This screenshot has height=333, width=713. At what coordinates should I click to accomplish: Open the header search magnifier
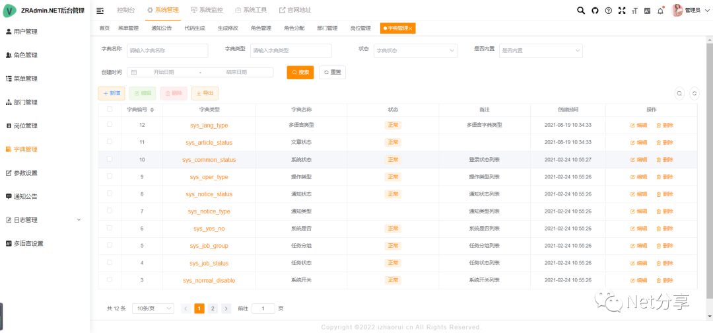pyautogui.click(x=581, y=11)
